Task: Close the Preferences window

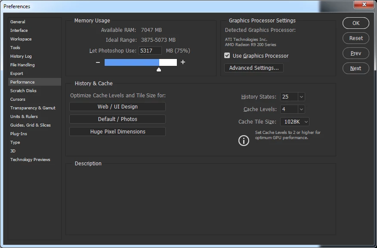Action: pyautogui.click(x=364, y=4)
